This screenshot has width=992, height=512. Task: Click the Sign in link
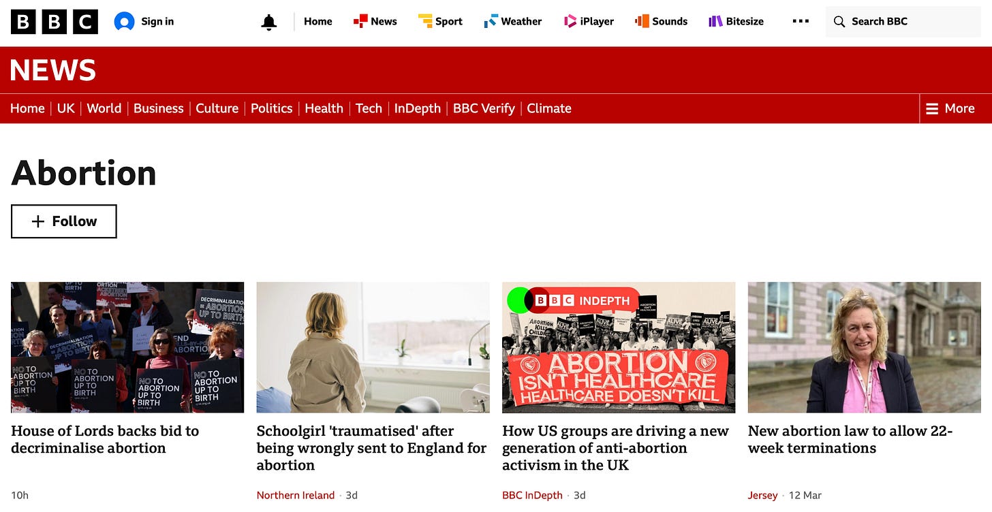[x=157, y=22]
